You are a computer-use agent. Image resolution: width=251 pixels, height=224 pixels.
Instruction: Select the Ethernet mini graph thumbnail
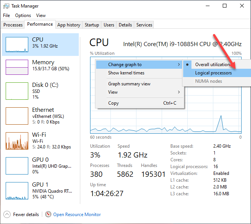pos(17,116)
